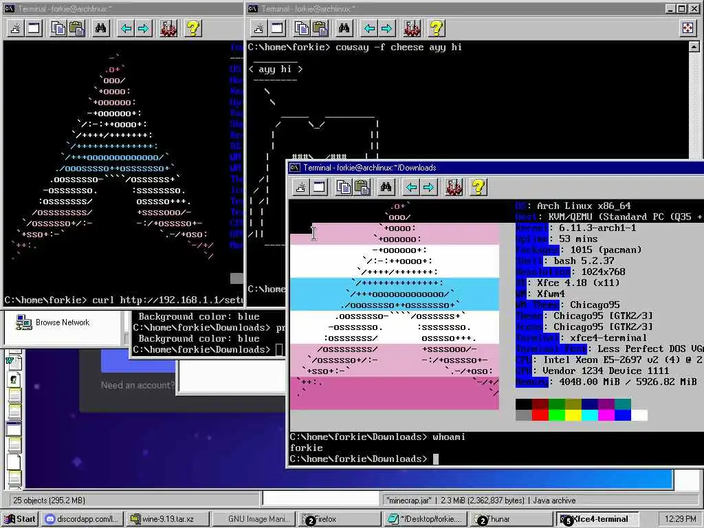Click the Downloads terminal title bar

[x=496, y=168]
